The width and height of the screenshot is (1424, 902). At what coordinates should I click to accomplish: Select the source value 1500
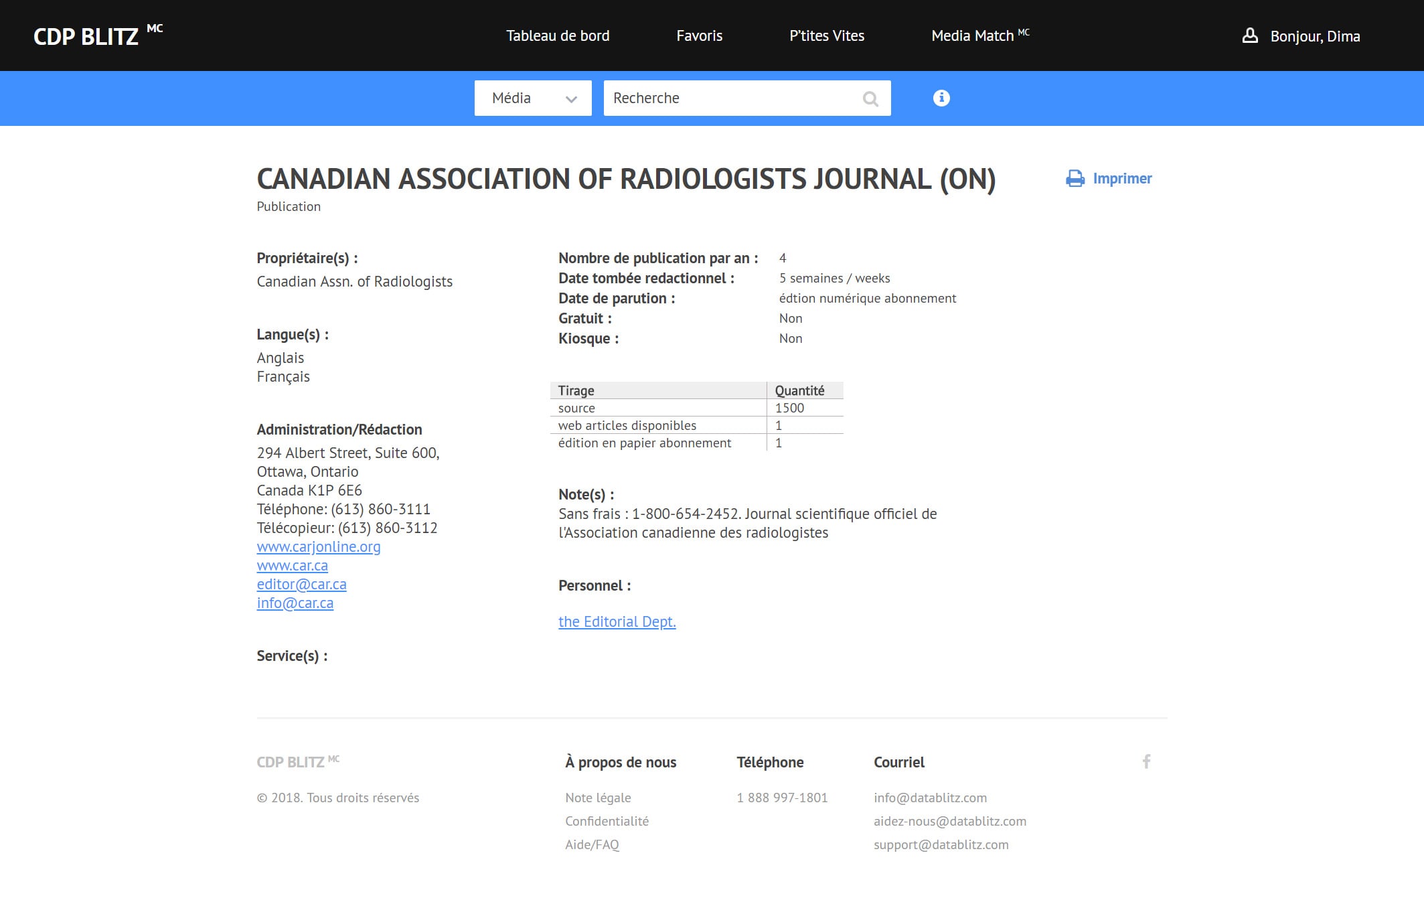(789, 408)
